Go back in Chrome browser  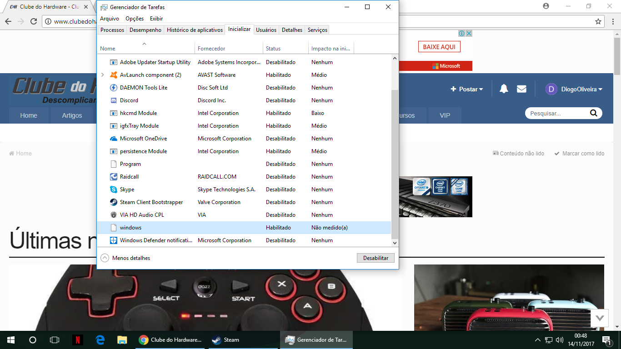[8, 21]
